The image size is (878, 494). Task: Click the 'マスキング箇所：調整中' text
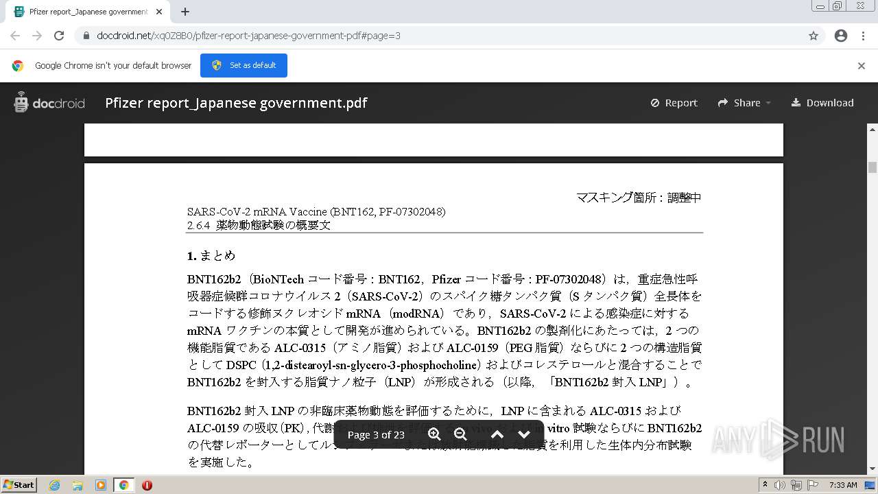(x=639, y=198)
